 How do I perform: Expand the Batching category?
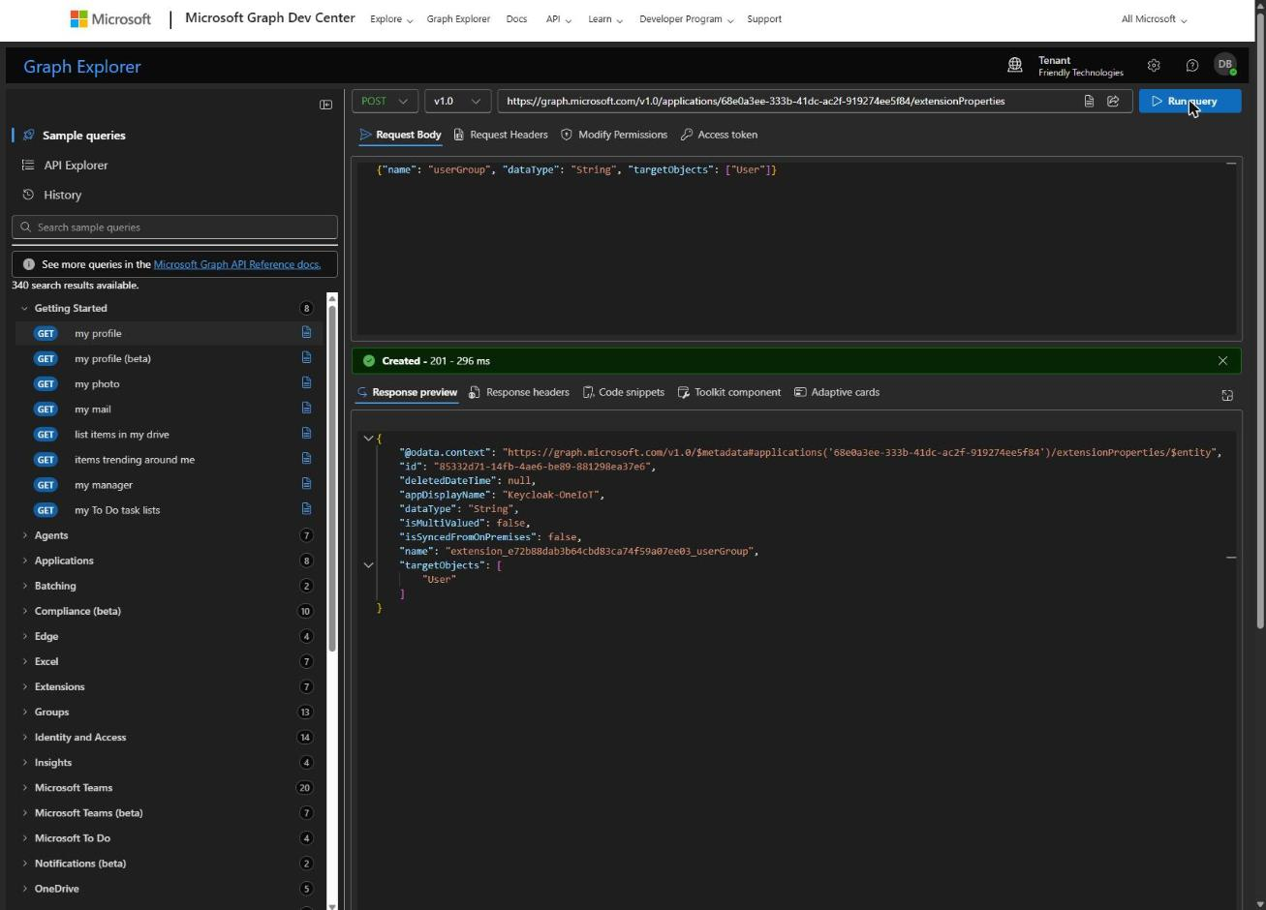click(24, 586)
